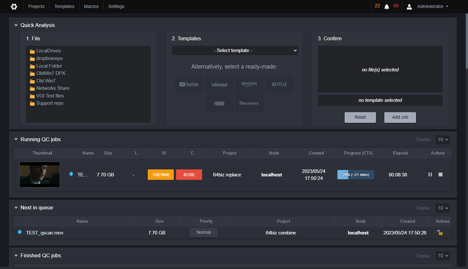The image size is (468, 269).
Task: Click the unlock icon for TEST_qscan.mov
Action: click(x=440, y=233)
